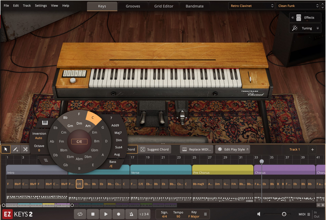This screenshot has width=326, height=220.
Task: Toggle the MIDI In/Out indicator
Action: [316, 214]
